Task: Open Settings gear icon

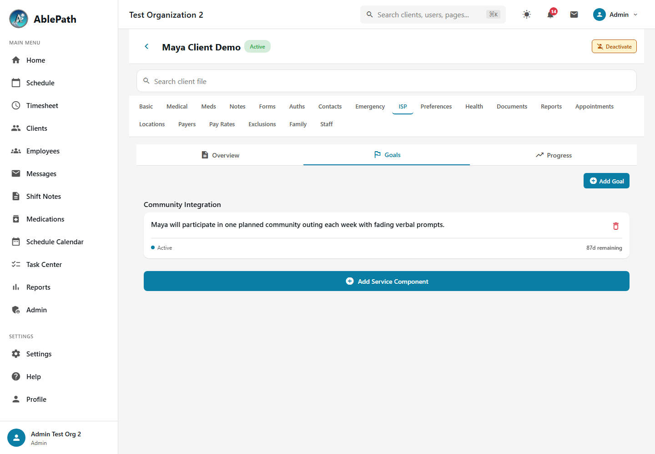Action: [x=16, y=354]
